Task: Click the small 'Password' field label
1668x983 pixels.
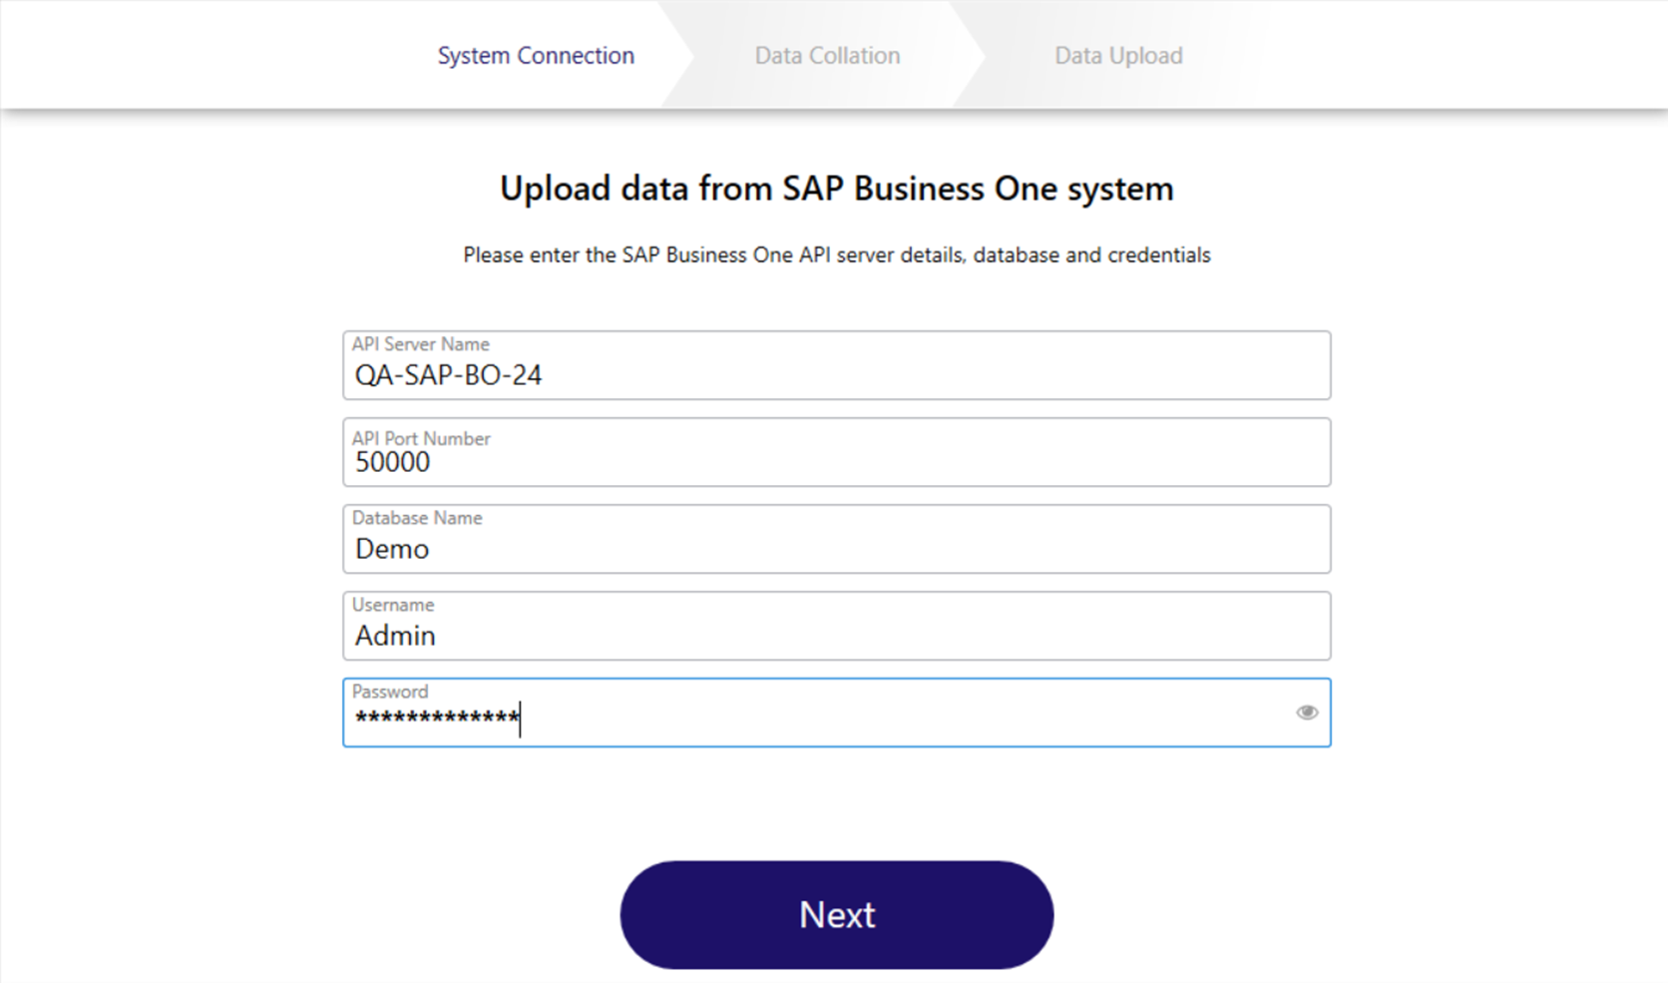Action: click(389, 692)
